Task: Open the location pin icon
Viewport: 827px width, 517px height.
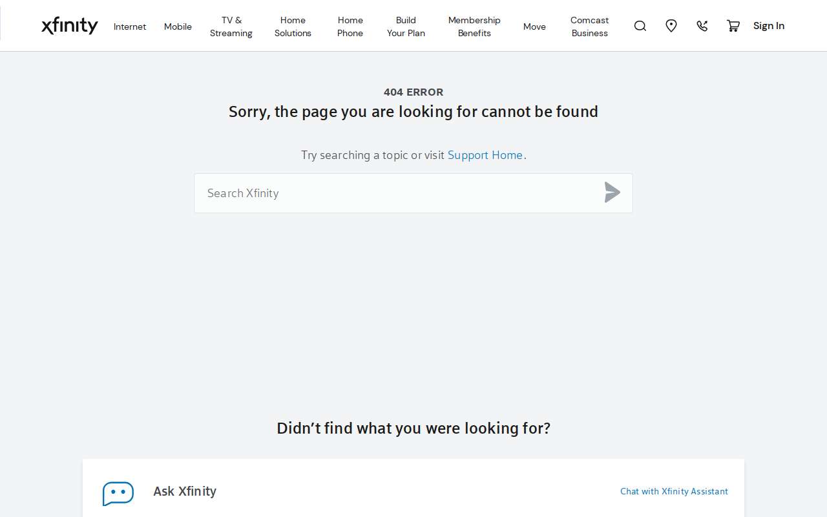Action: coord(671,26)
